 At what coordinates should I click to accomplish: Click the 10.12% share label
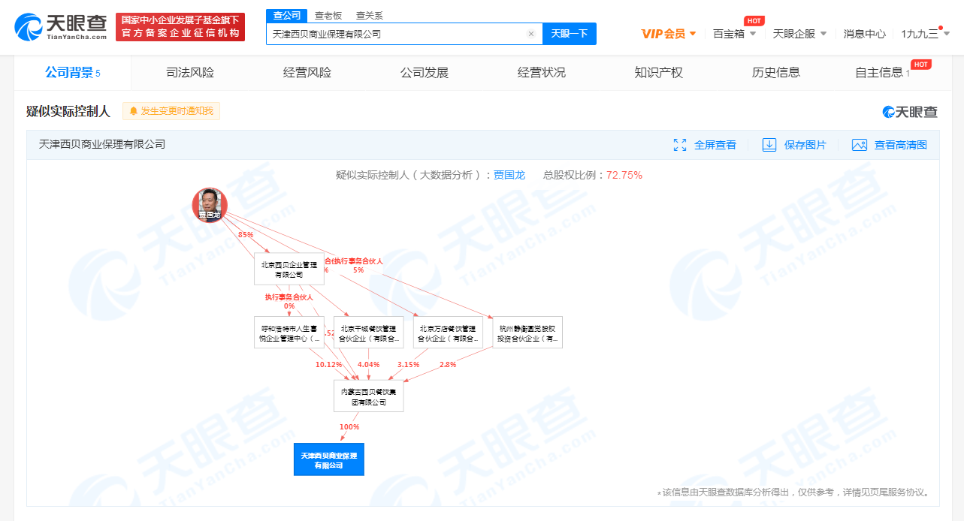click(x=328, y=365)
